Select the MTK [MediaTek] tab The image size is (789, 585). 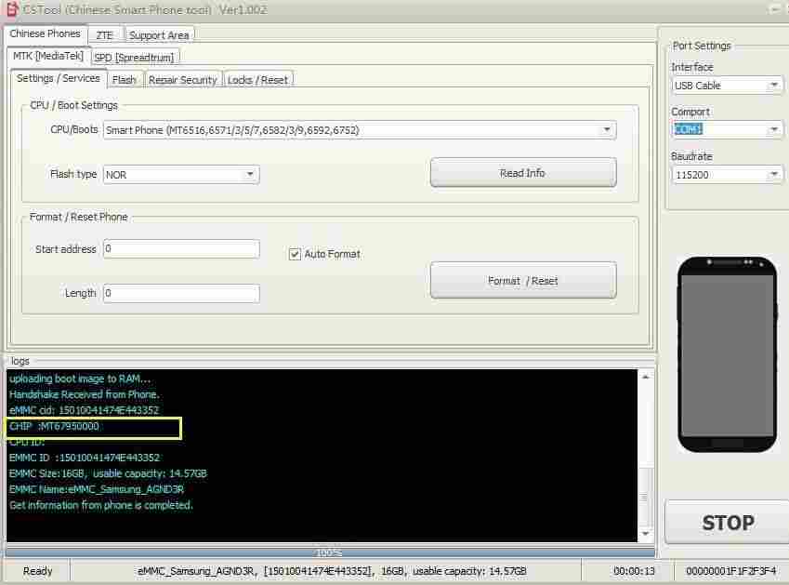48,56
